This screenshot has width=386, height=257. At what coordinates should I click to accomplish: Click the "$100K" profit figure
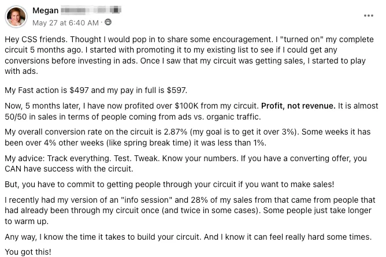[x=186, y=106]
